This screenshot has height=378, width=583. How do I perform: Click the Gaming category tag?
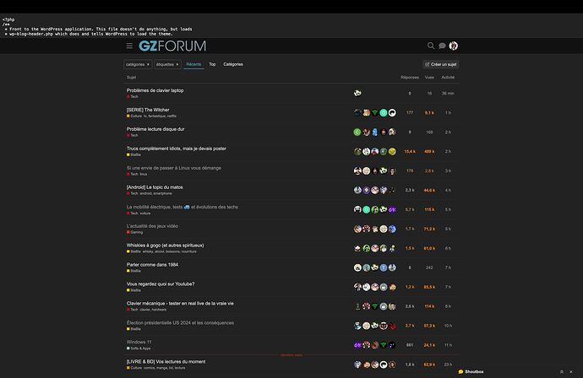(134, 232)
